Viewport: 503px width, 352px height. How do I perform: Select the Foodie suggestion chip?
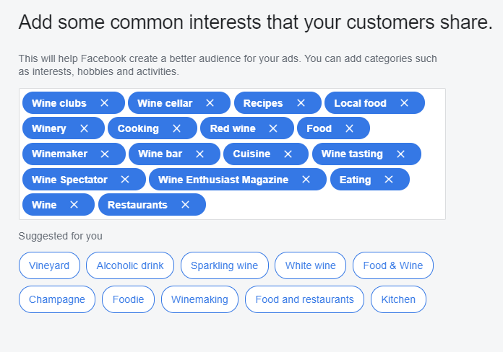click(128, 299)
